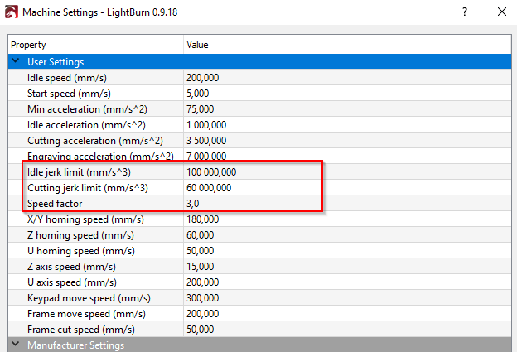Expand the Manufacturer Settings section chevron
The width and height of the screenshot is (517, 352).
tap(16, 345)
